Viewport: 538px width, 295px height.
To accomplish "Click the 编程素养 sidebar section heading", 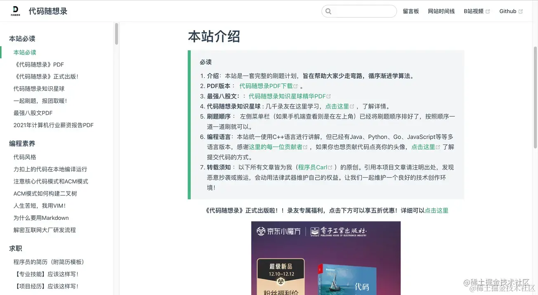I will pos(22,143).
